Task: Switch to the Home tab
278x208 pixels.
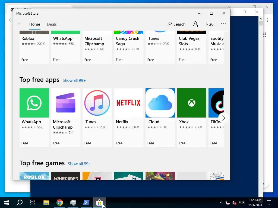Action: [x=35, y=24]
